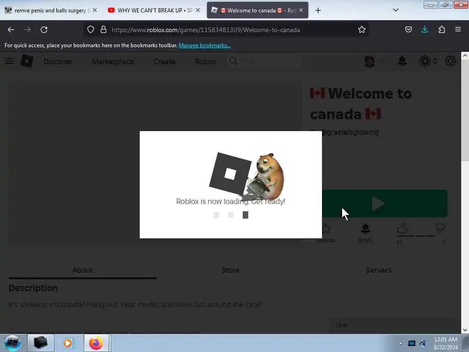Open the Windows Start menu
The height and width of the screenshot is (352, 469).
[12, 343]
